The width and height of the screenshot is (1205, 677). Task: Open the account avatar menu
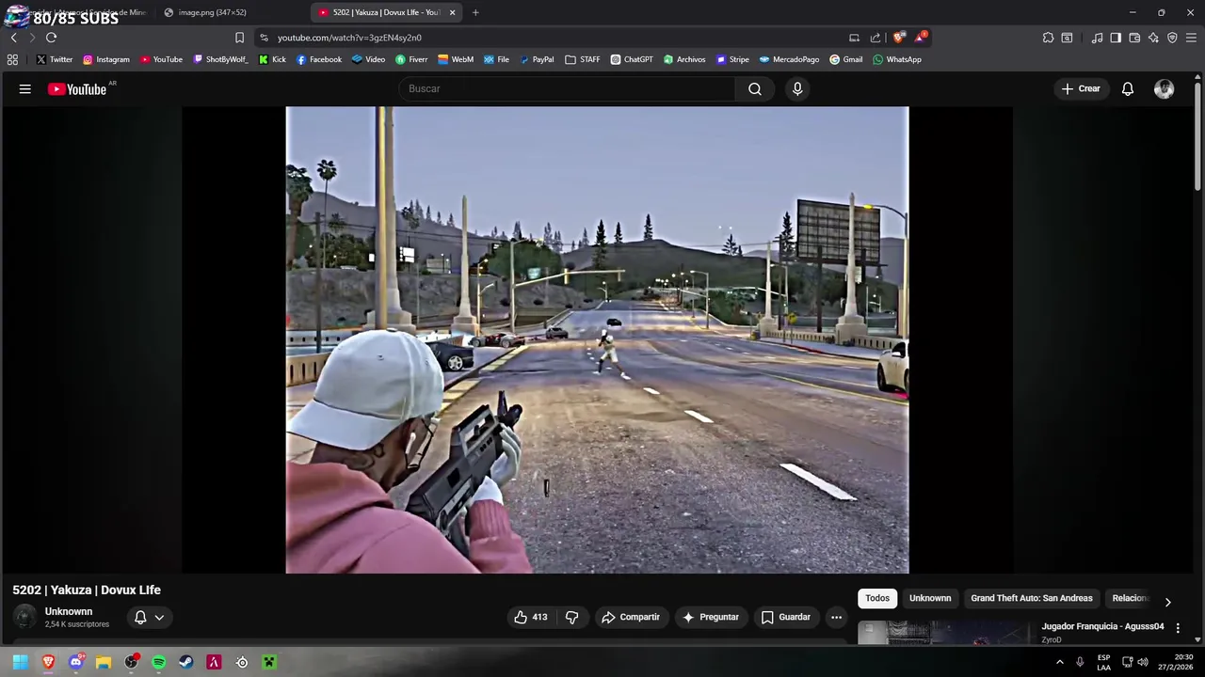click(x=1165, y=88)
